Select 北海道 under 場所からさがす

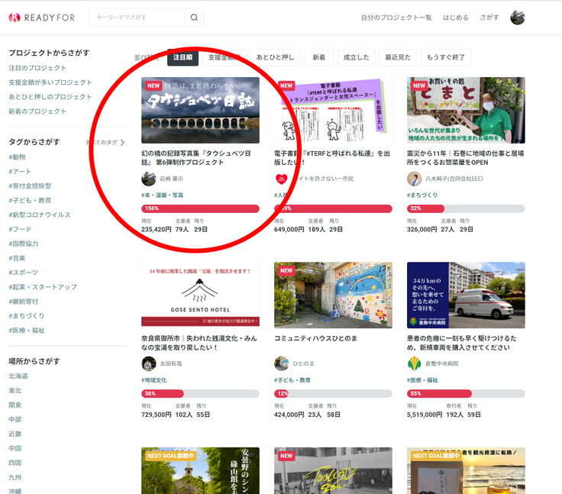pos(18,376)
